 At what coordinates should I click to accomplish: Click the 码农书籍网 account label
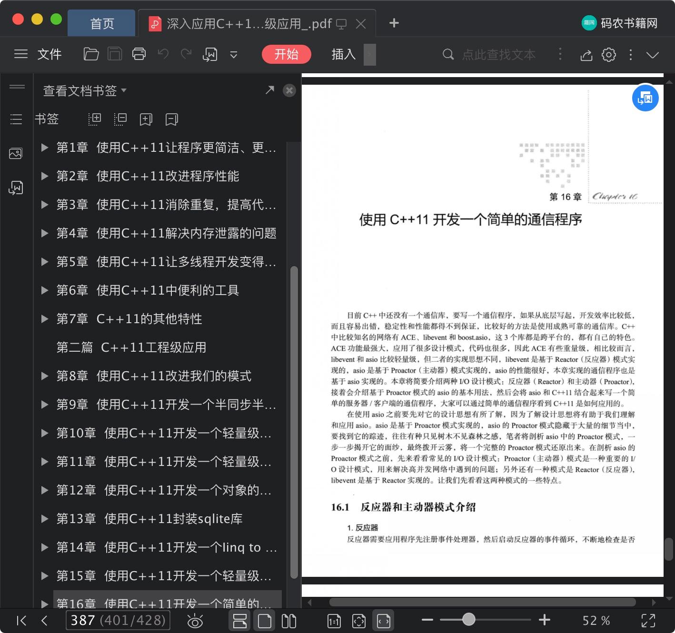coord(629,23)
